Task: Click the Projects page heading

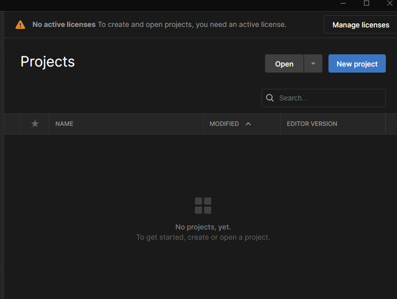Action: click(48, 61)
